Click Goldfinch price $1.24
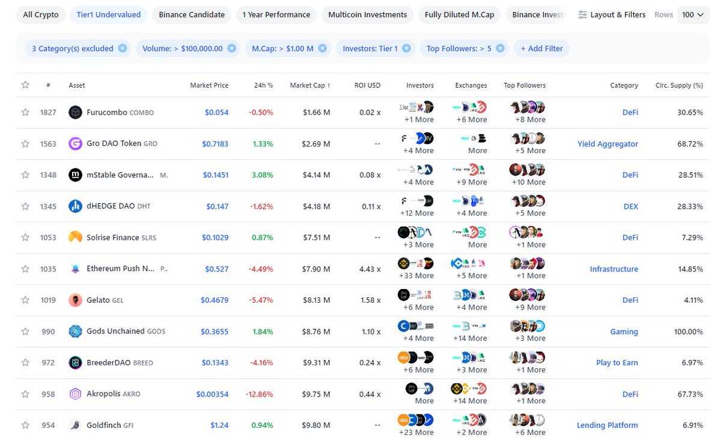The height and width of the screenshot is (441, 721). (x=219, y=425)
